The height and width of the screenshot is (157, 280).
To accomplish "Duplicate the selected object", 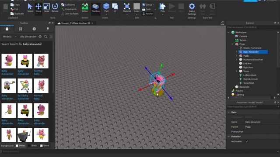I will pos(17,14).
